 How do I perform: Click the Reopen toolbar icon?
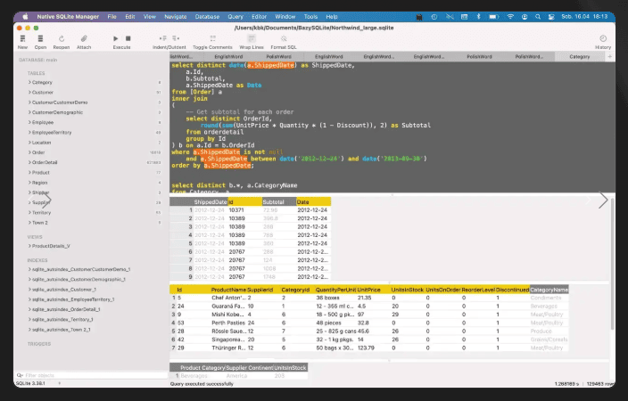(62, 38)
